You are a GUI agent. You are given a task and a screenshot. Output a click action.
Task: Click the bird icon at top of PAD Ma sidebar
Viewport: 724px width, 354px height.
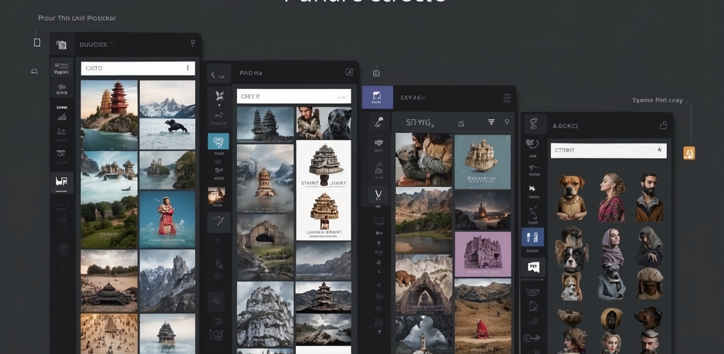pyautogui.click(x=219, y=96)
